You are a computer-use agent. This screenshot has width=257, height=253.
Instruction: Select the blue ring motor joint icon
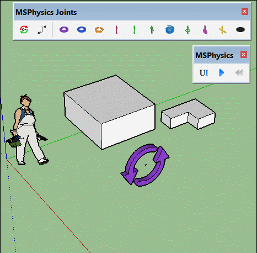pyautogui.click(x=82, y=29)
